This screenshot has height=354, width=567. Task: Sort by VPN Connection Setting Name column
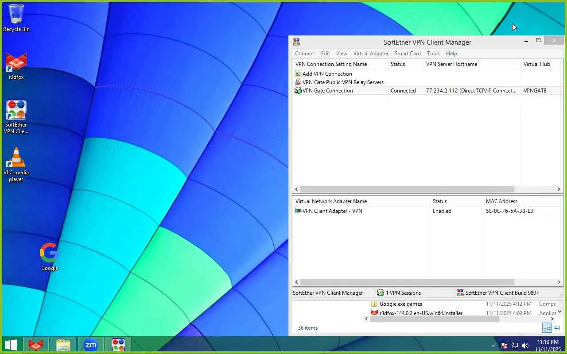[x=340, y=64]
